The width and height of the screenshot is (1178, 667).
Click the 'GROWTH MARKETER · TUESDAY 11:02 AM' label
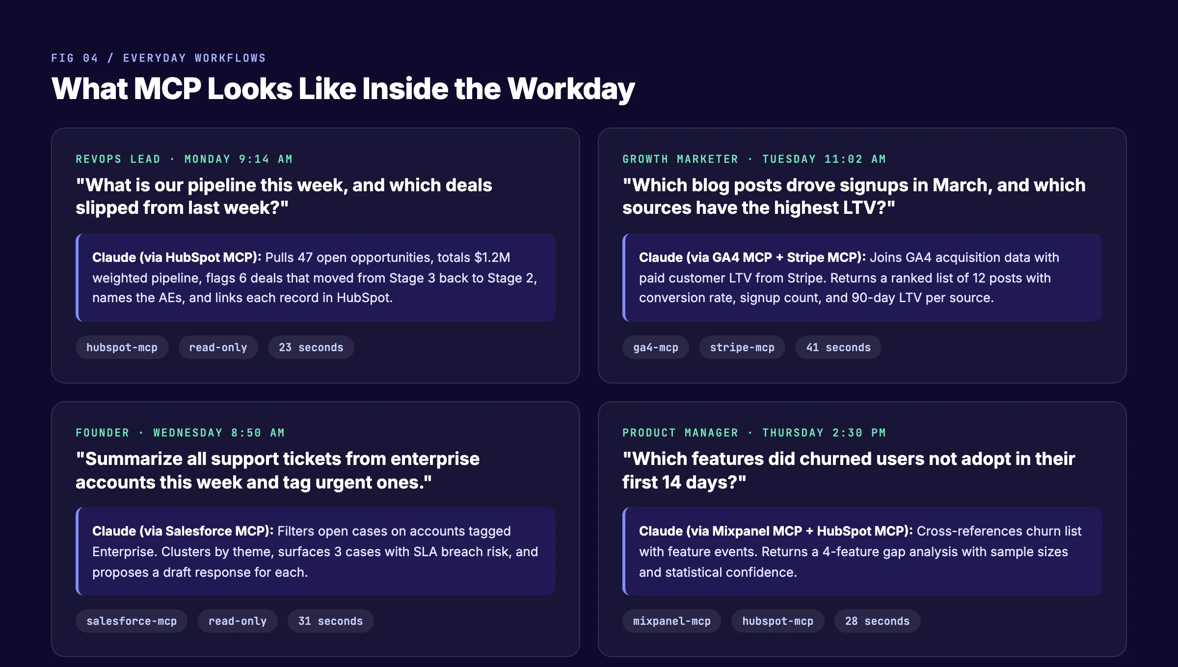point(754,159)
